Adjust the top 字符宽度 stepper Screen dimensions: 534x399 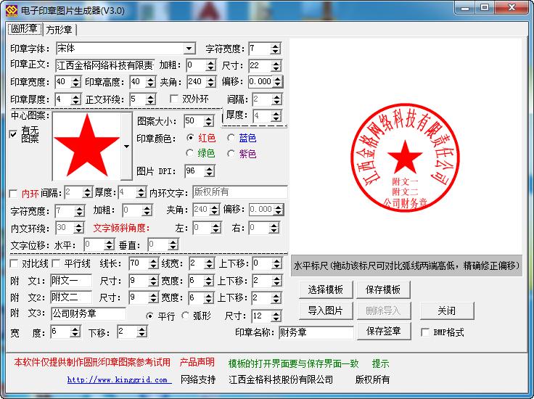275,49
